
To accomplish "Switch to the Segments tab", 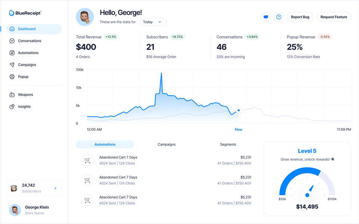I will click(228, 144).
